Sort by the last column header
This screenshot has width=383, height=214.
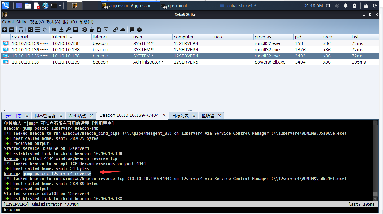pos(364,37)
